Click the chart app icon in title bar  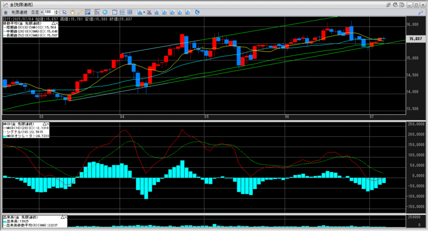(5, 5)
